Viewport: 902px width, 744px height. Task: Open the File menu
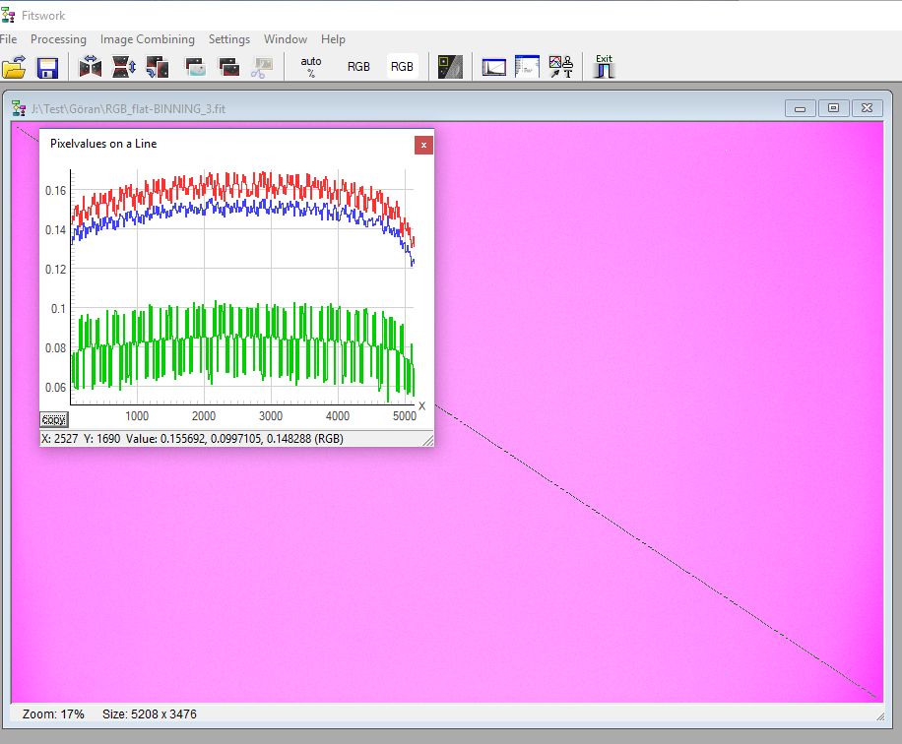coord(9,39)
